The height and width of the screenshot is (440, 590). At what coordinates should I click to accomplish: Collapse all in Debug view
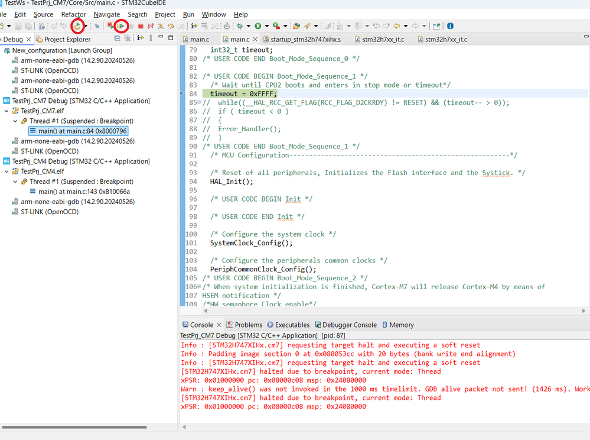point(117,38)
